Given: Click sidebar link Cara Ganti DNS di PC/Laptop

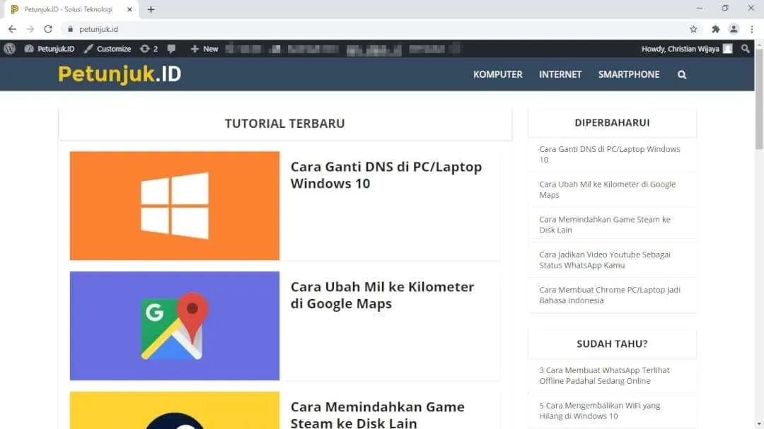Looking at the screenshot, I should tap(609, 154).
